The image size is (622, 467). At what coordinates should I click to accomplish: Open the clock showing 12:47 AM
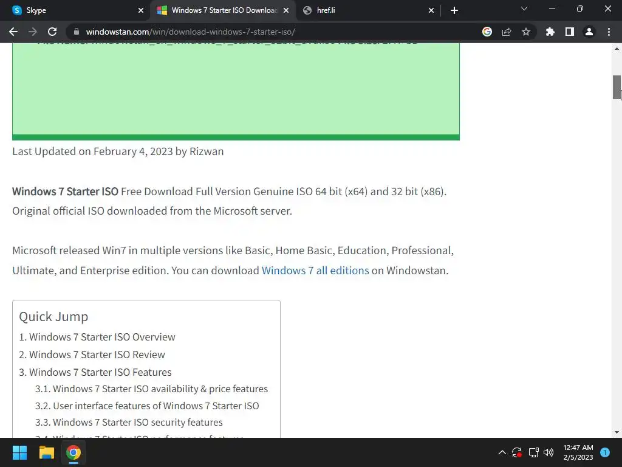click(x=578, y=452)
